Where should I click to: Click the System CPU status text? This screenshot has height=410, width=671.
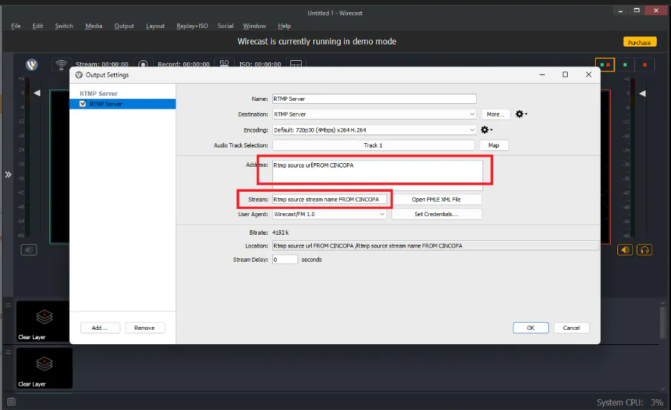[630, 402]
